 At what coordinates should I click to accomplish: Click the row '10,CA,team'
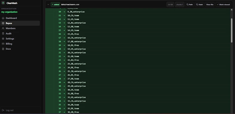138,15
